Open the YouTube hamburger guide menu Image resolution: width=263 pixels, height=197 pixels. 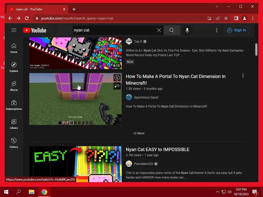[x=14, y=30]
